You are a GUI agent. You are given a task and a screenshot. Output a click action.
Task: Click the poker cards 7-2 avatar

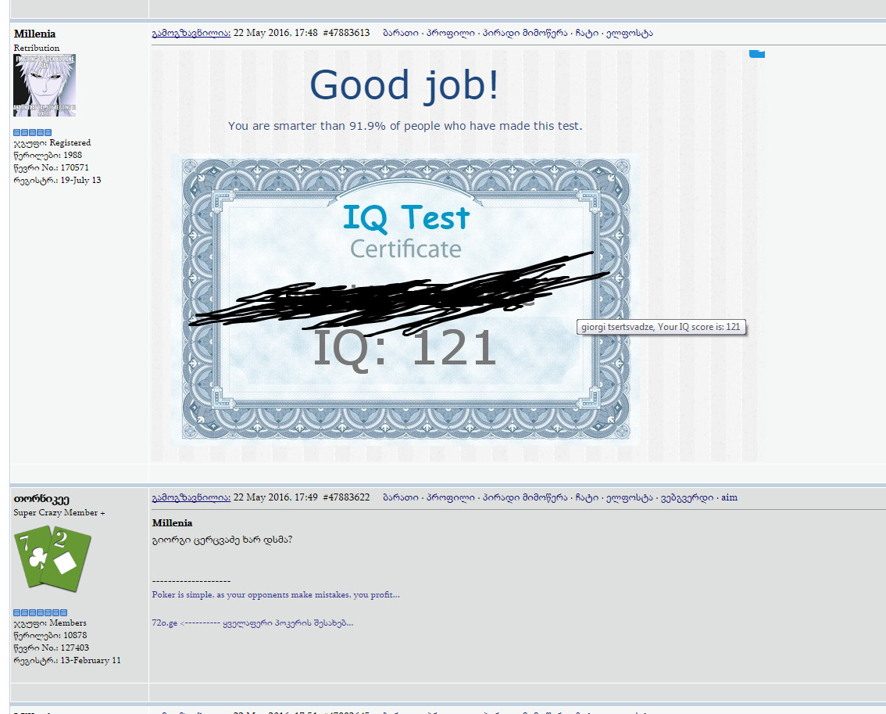pyautogui.click(x=52, y=556)
